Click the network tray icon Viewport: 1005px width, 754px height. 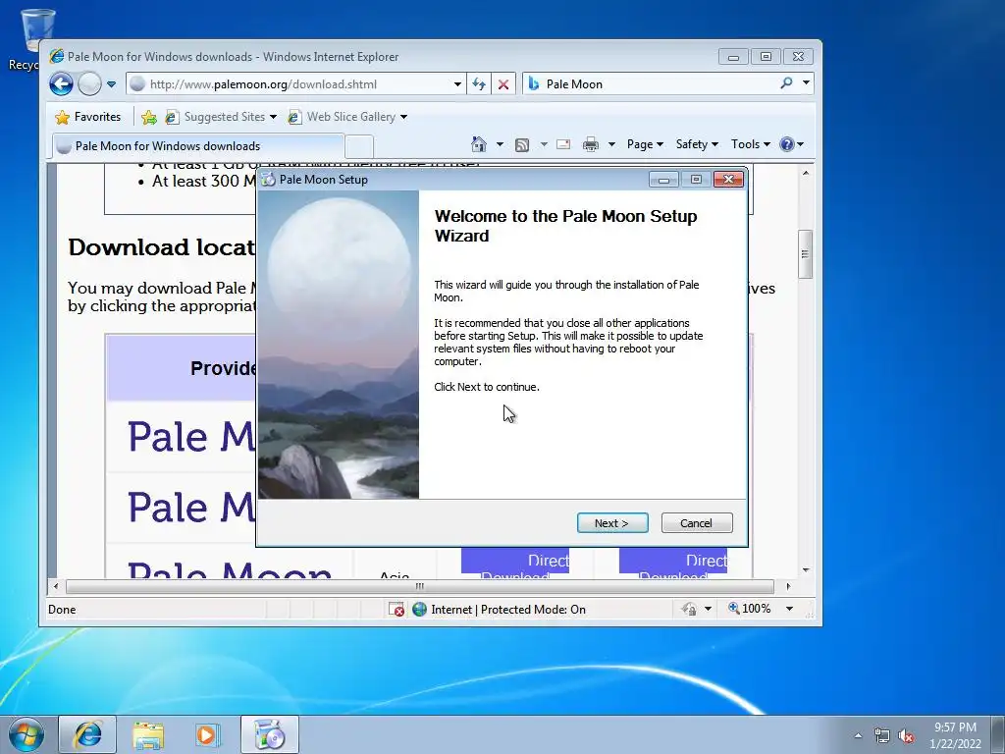(x=882, y=735)
